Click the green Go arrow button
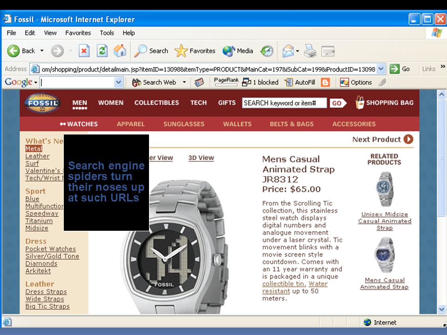 (x=394, y=69)
